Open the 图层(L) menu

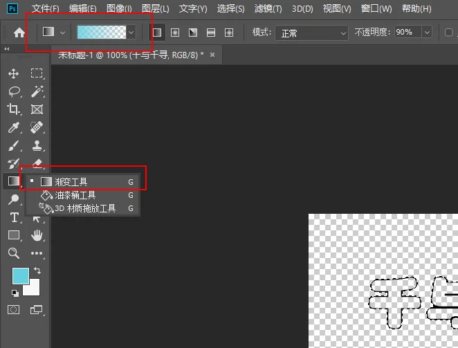pos(156,8)
